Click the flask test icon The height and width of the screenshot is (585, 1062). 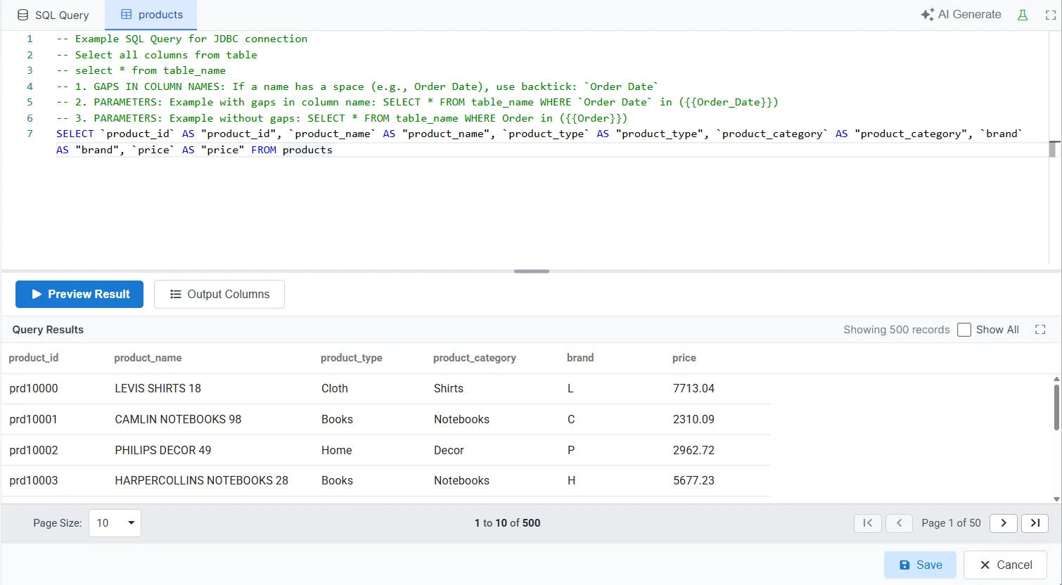1023,15
